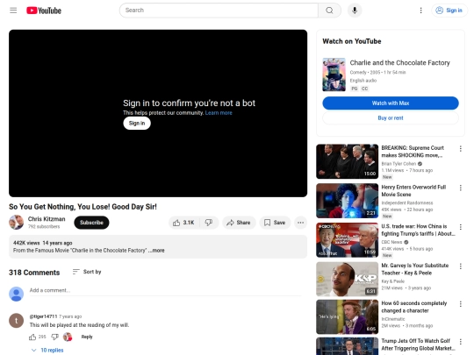Open options for Mr. Garvey video
474x355 pixels.
[461, 266]
